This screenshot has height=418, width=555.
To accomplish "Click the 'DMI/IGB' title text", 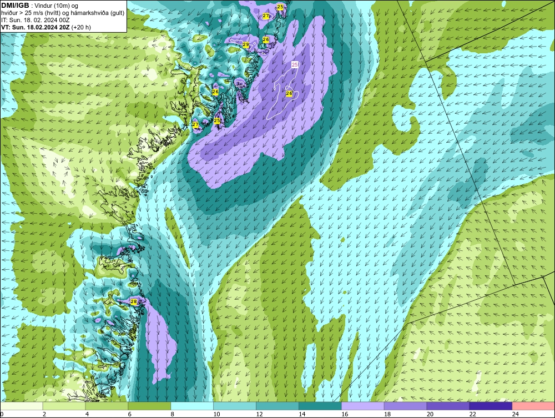I will pos(15,6).
